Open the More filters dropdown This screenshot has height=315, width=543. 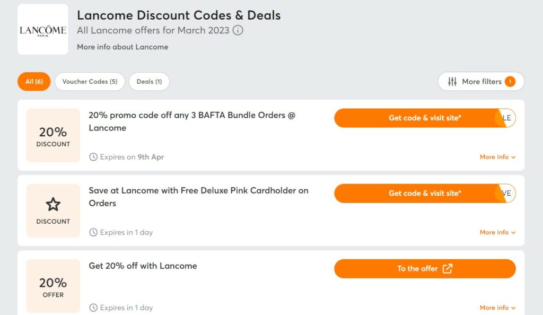[481, 81]
